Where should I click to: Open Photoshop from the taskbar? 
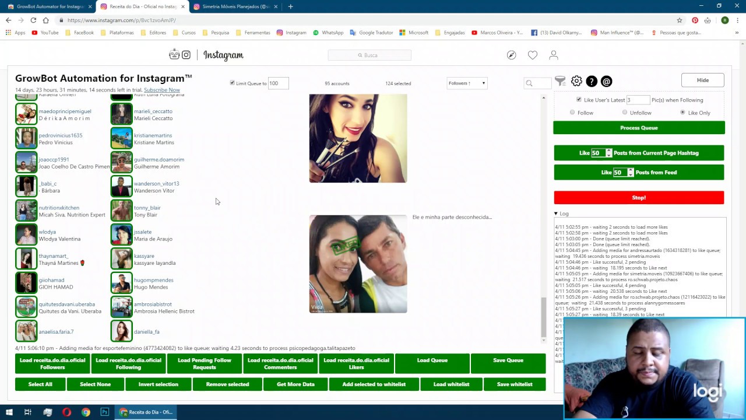click(x=105, y=412)
